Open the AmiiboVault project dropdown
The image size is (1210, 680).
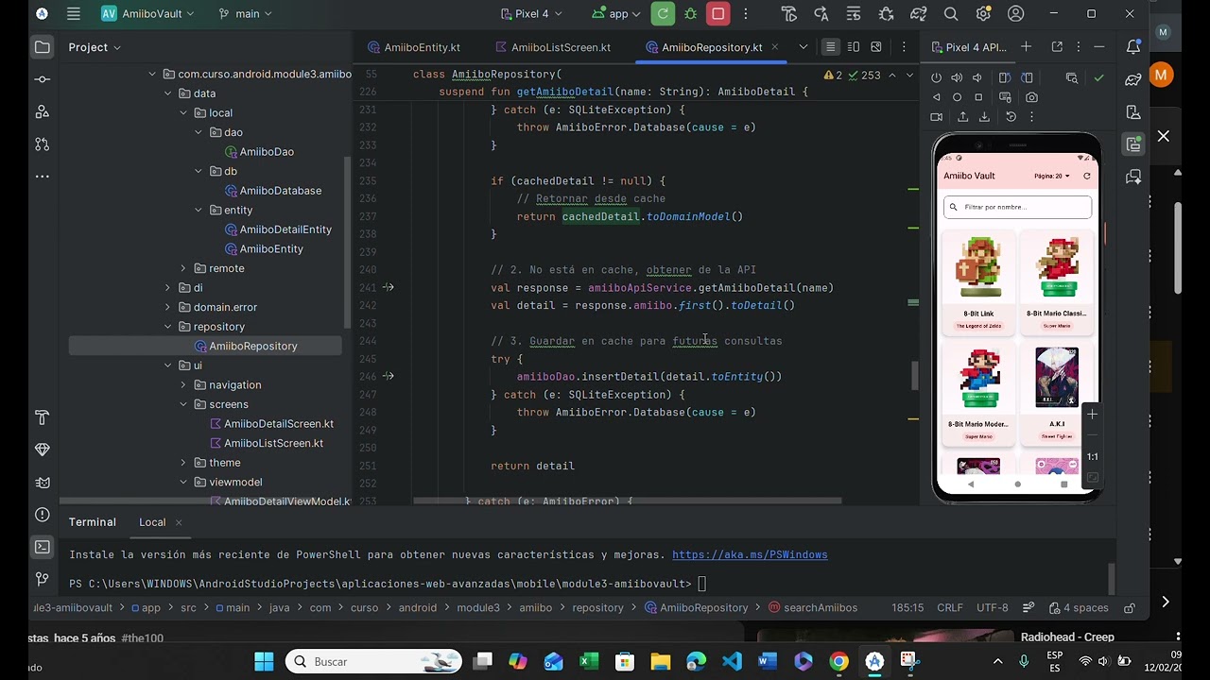[147, 14]
